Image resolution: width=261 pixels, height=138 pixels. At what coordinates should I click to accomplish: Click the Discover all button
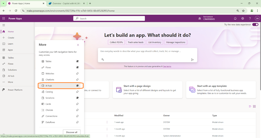(x=72, y=132)
